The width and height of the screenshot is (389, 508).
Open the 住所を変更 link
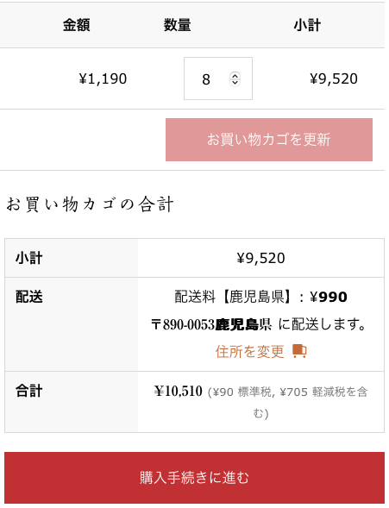pos(250,352)
